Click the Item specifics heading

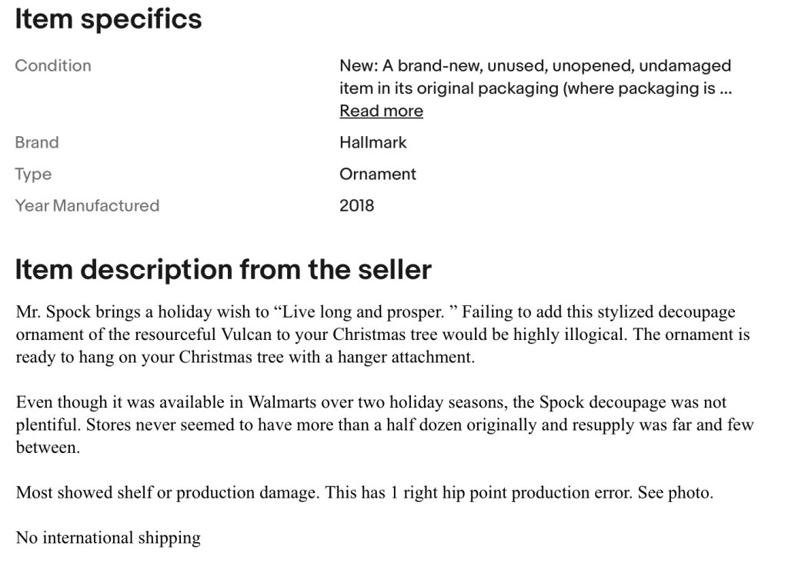(109, 19)
